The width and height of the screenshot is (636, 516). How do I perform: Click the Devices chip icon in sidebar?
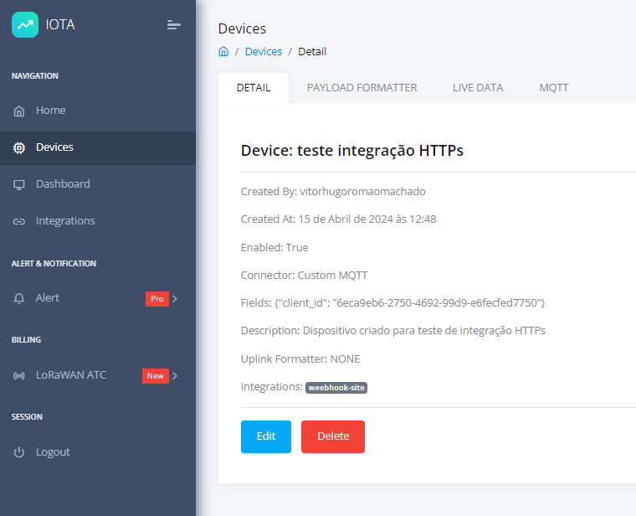click(x=19, y=147)
